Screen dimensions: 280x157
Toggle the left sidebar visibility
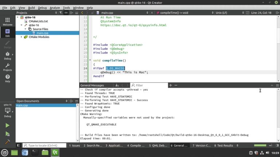18,145
